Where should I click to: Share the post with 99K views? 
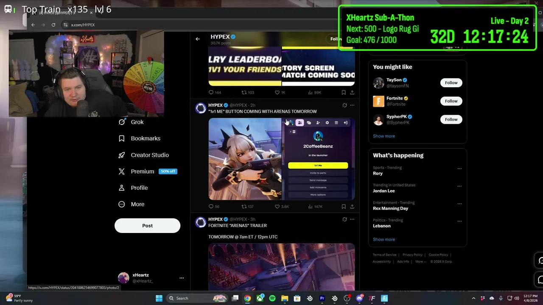click(x=352, y=92)
